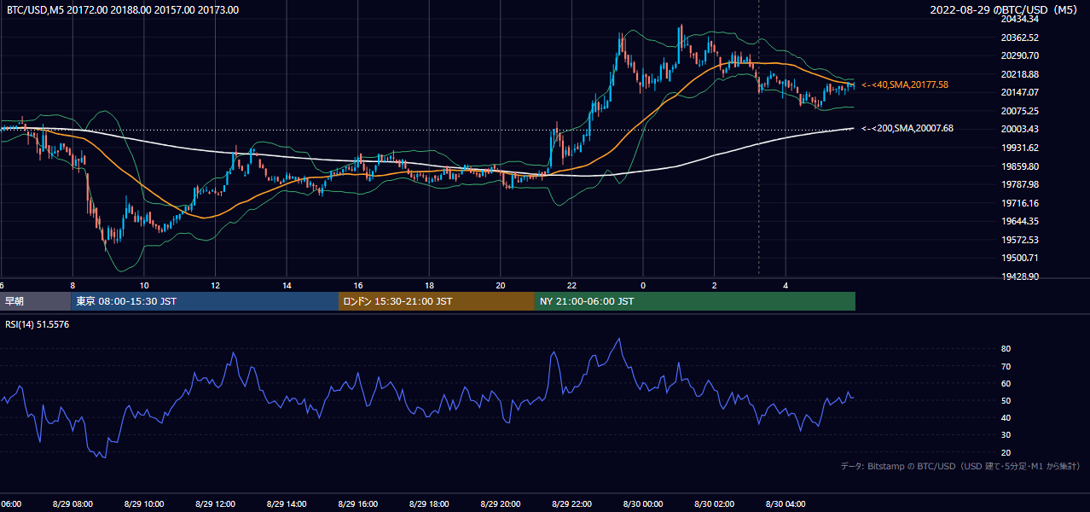Click the 8/29 22:00 time axis label
The width and height of the screenshot is (1090, 512).
pos(571,504)
